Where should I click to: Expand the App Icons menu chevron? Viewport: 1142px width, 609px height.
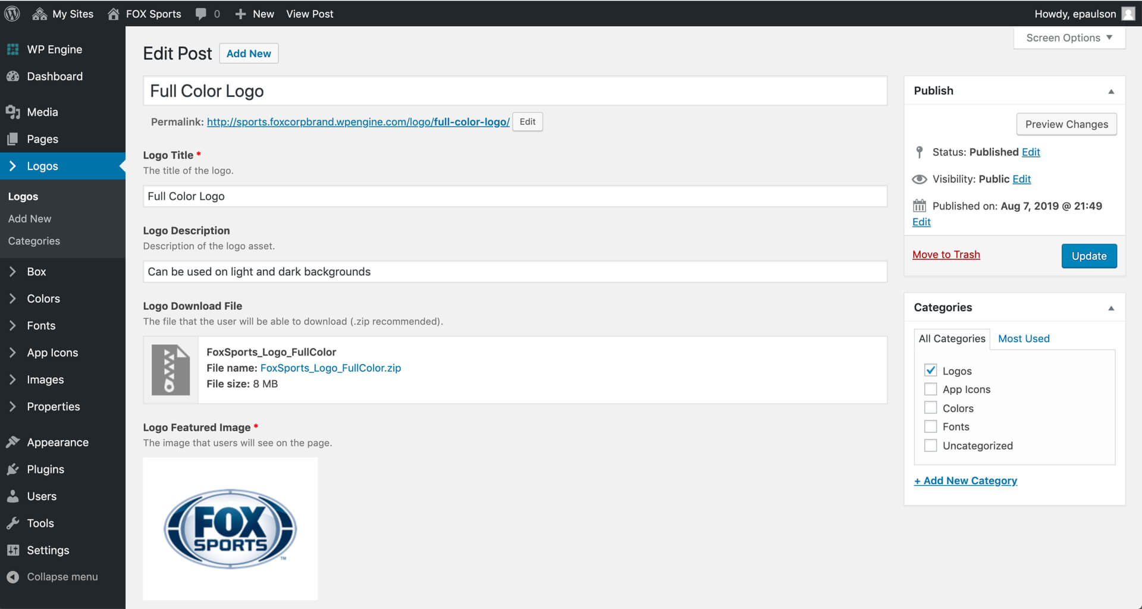[12, 353]
